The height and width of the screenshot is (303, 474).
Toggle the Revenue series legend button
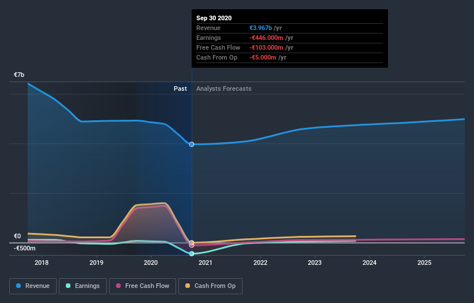(33, 286)
